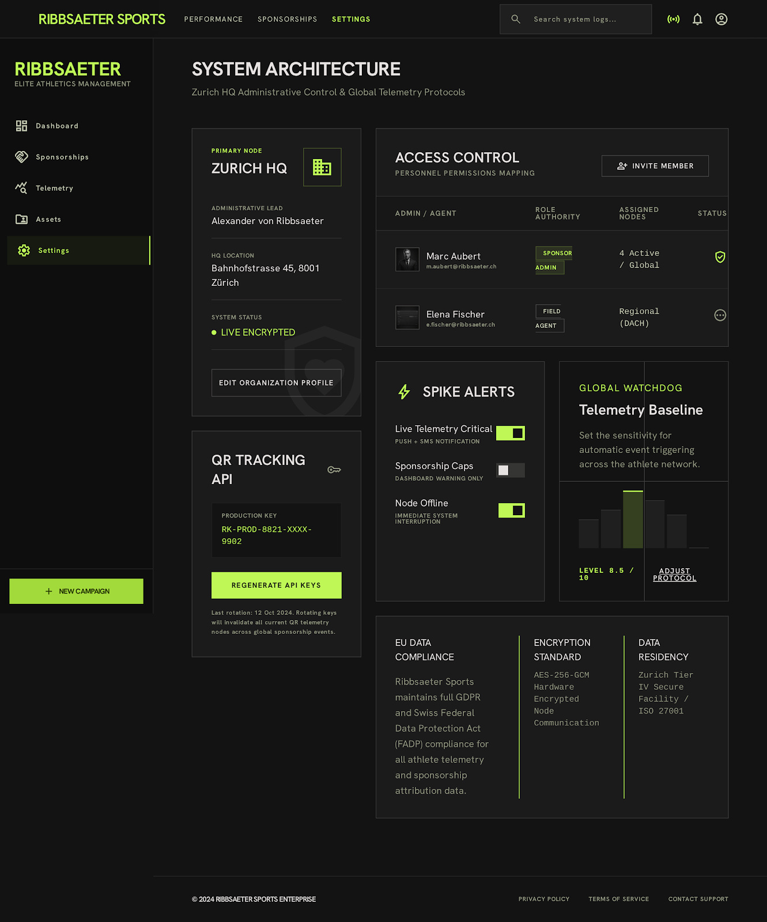This screenshot has height=922, width=767.
Task: Click Marc Aubert's Sponsor Admin role badge
Action: coord(554,260)
